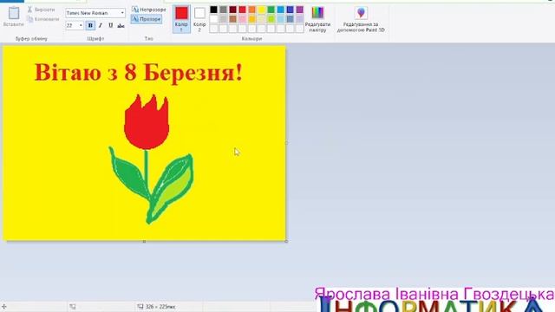The height and width of the screenshot is (312, 555).
Task: Pick the green palette swatch
Action: click(x=271, y=10)
